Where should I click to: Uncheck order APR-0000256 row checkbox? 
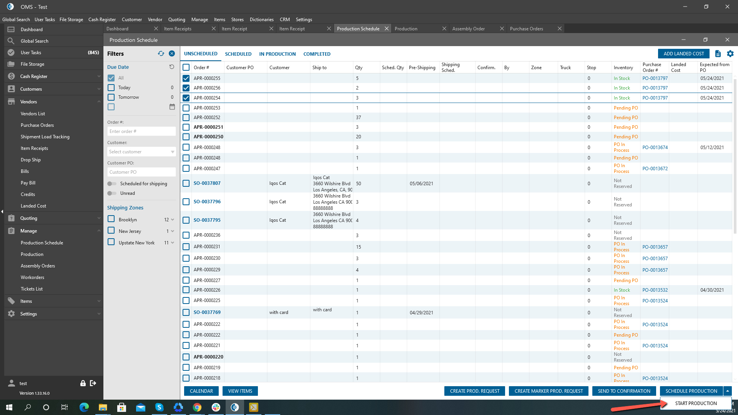(x=186, y=88)
